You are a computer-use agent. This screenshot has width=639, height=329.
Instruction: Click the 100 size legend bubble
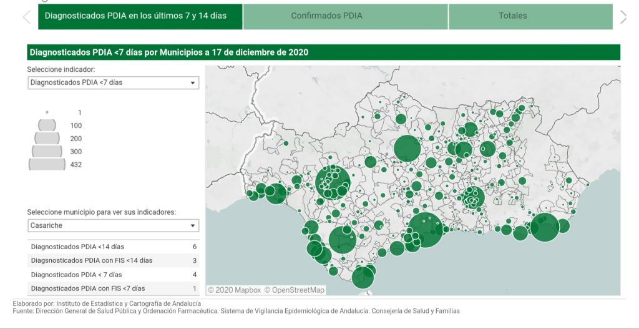[x=47, y=125]
